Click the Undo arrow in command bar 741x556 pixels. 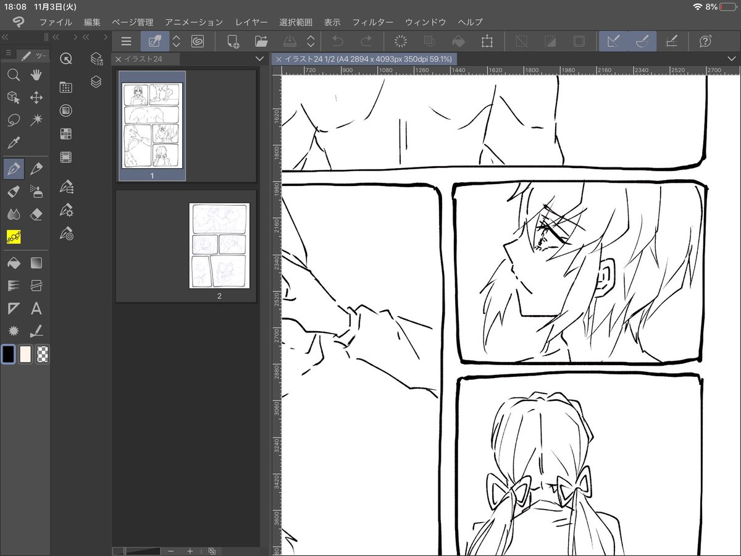(337, 41)
